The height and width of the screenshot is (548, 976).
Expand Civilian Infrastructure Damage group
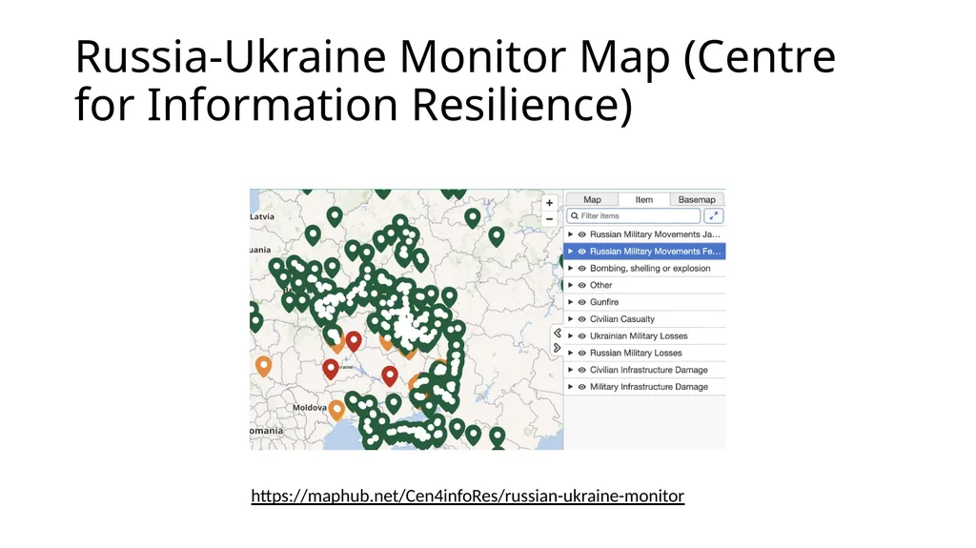click(570, 370)
